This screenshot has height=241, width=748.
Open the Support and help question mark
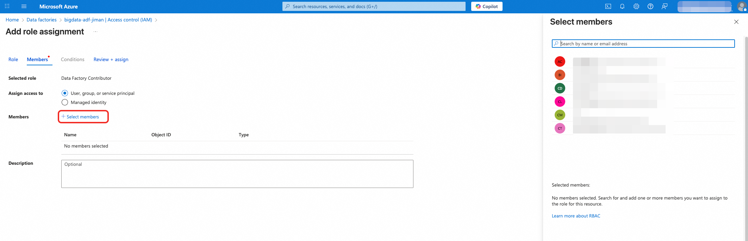click(650, 6)
